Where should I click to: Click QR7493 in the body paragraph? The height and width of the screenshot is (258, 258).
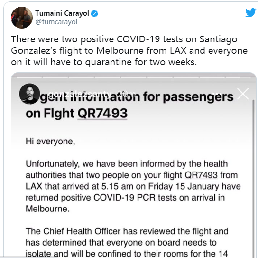(x=201, y=175)
